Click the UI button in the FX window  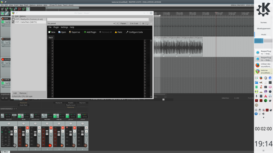(143, 23)
